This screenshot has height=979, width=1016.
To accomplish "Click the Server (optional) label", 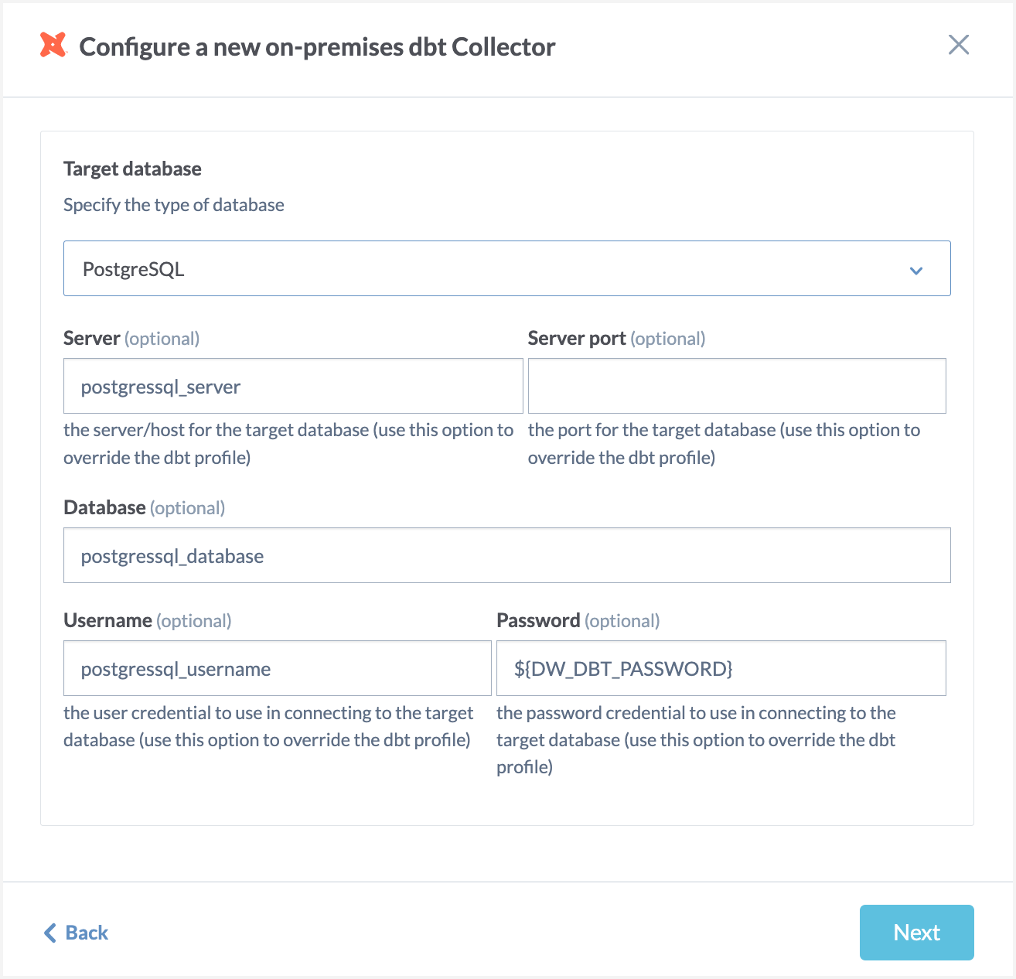I will (x=131, y=339).
